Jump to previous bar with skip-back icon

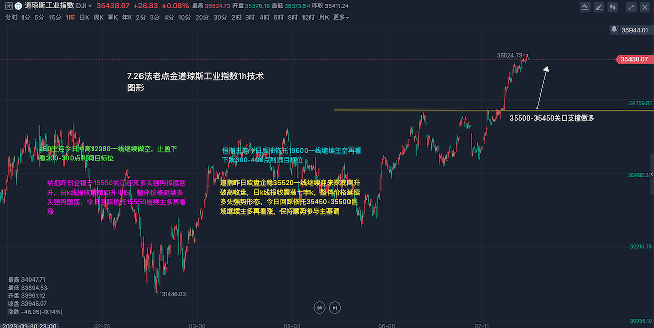pyautogui.click(x=319, y=307)
